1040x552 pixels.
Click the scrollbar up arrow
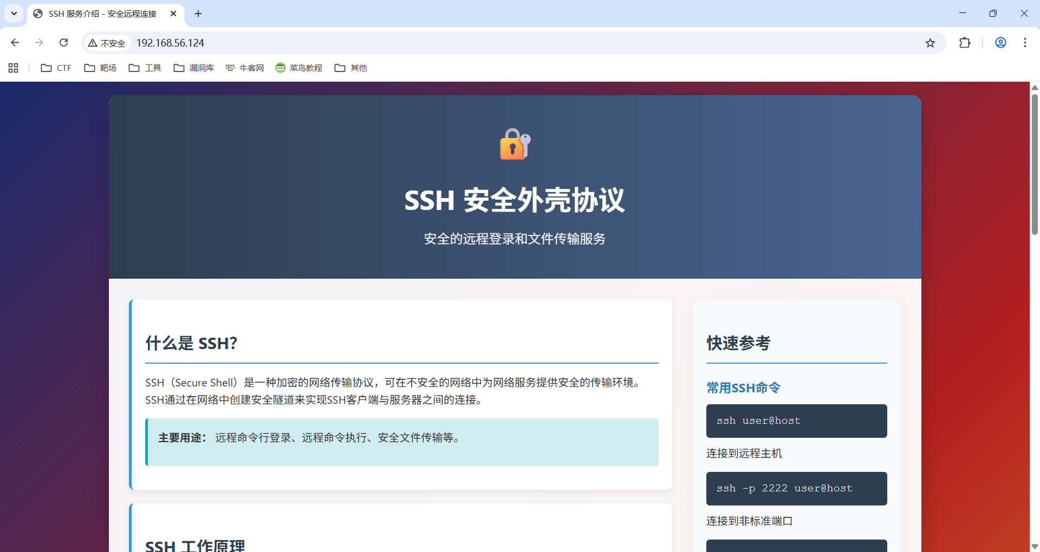pyautogui.click(x=1035, y=87)
